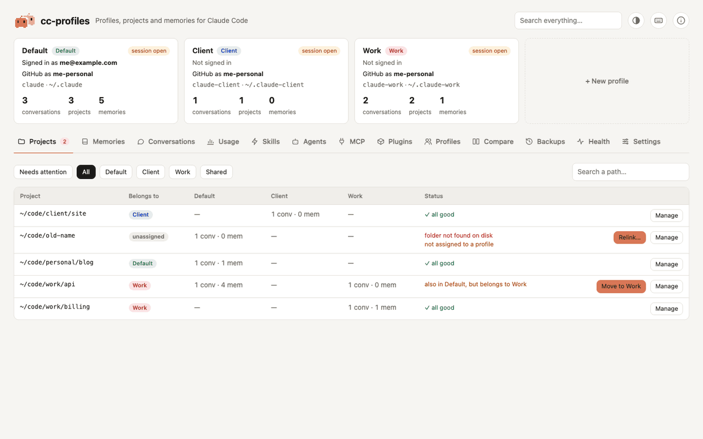Click the Compare columns icon
This screenshot has height=439, width=703.
476,142
